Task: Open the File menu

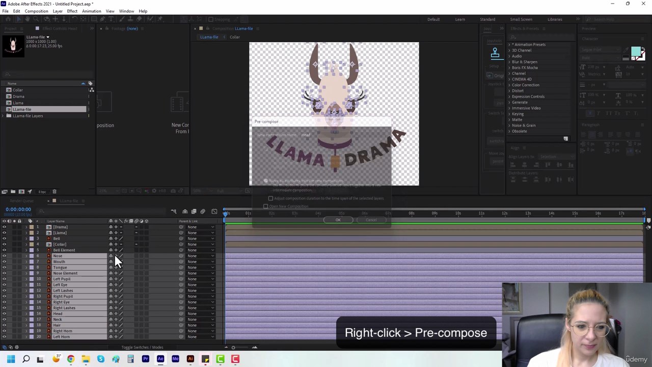Action: [x=5, y=11]
